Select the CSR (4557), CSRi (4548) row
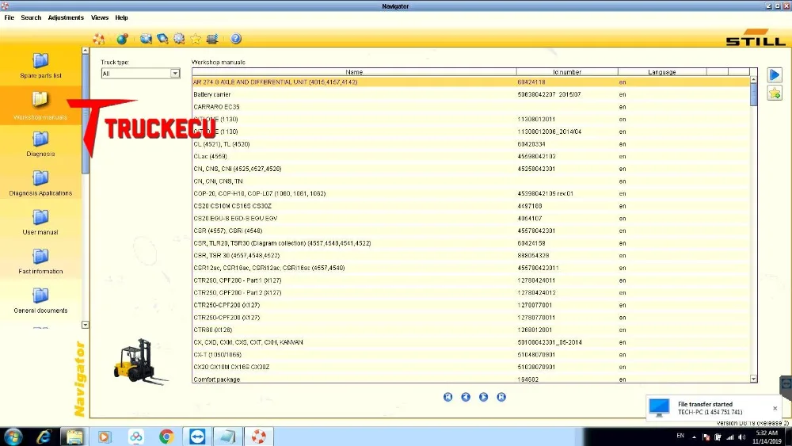The image size is (792, 446). 470,231
